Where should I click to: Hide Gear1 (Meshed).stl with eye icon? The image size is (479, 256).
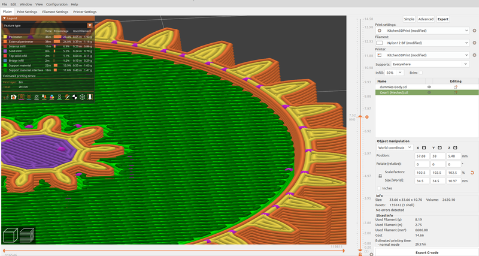point(429,93)
